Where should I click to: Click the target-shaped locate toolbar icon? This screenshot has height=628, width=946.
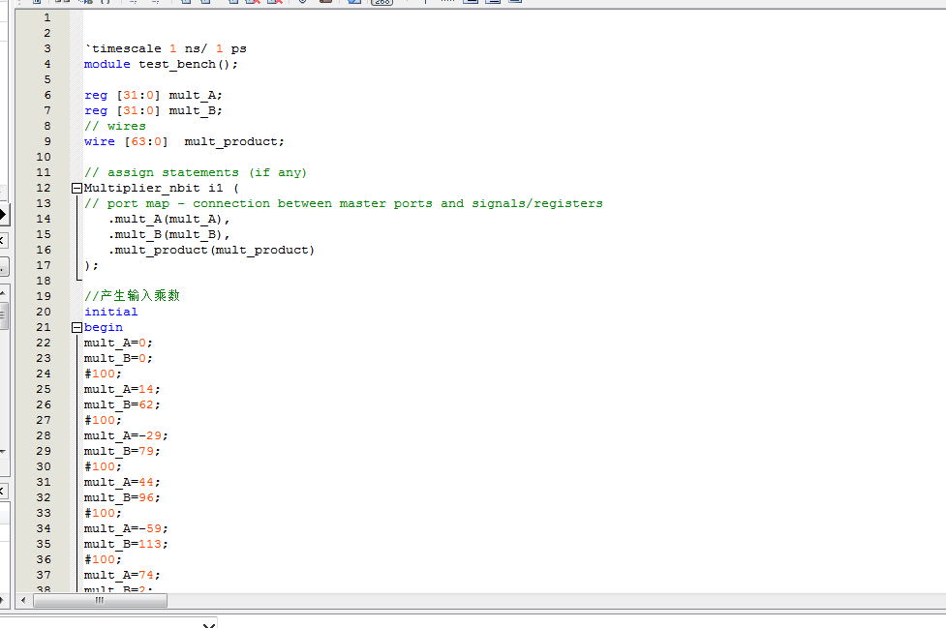pos(302,3)
